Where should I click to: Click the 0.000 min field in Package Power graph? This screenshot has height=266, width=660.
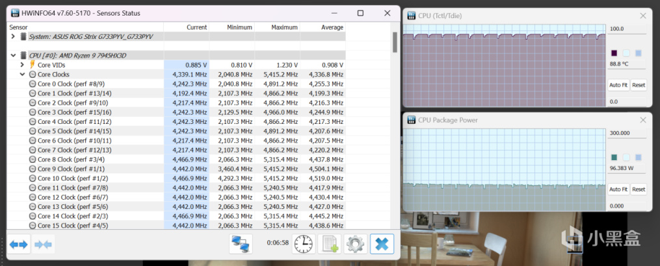(627, 206)
